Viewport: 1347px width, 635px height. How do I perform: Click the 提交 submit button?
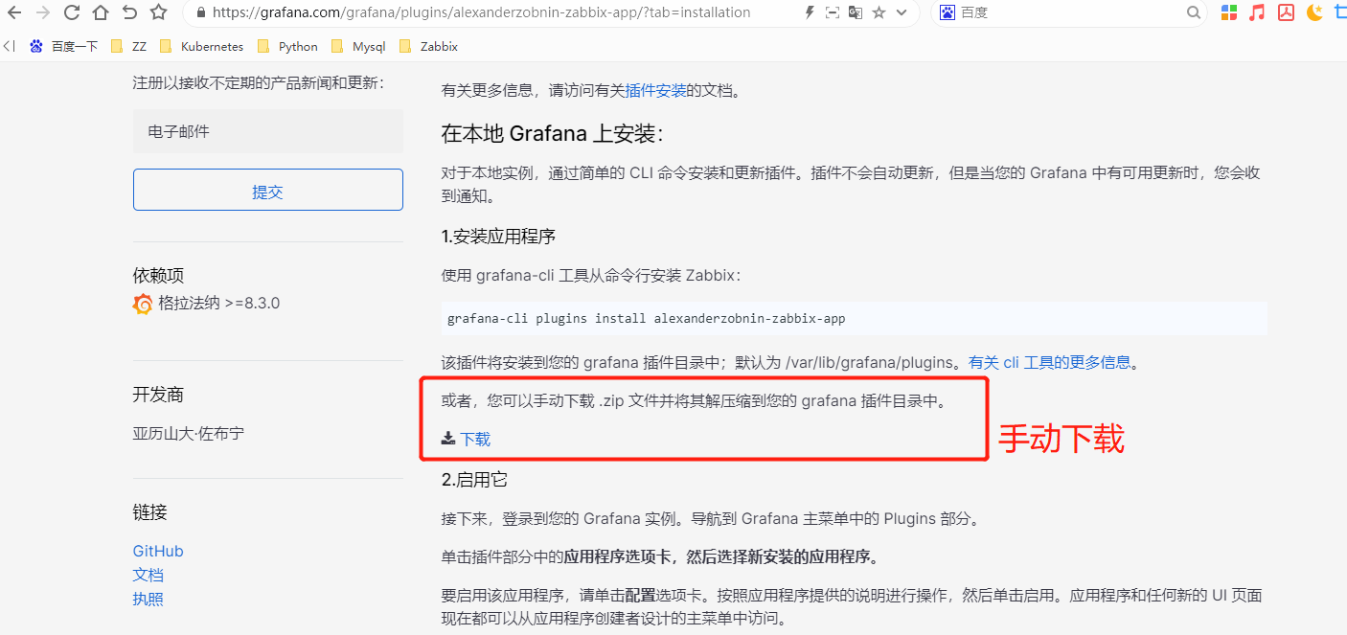click(x=267, y=190)
